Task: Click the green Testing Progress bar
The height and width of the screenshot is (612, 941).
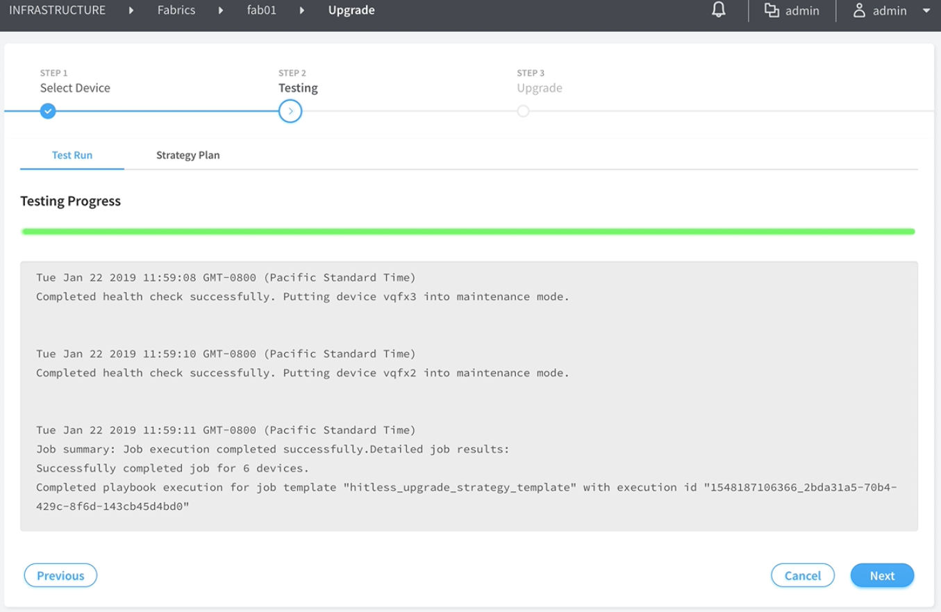Action: 468,231
